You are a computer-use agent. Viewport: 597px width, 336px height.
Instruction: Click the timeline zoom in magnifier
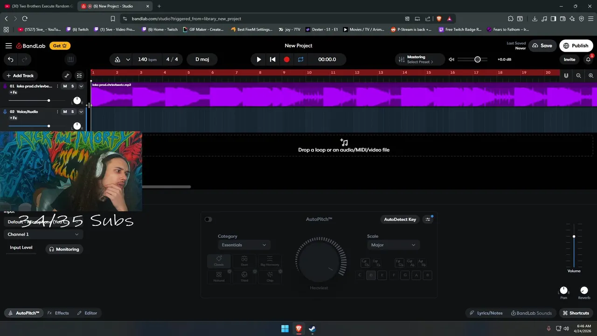coord(591,76)
